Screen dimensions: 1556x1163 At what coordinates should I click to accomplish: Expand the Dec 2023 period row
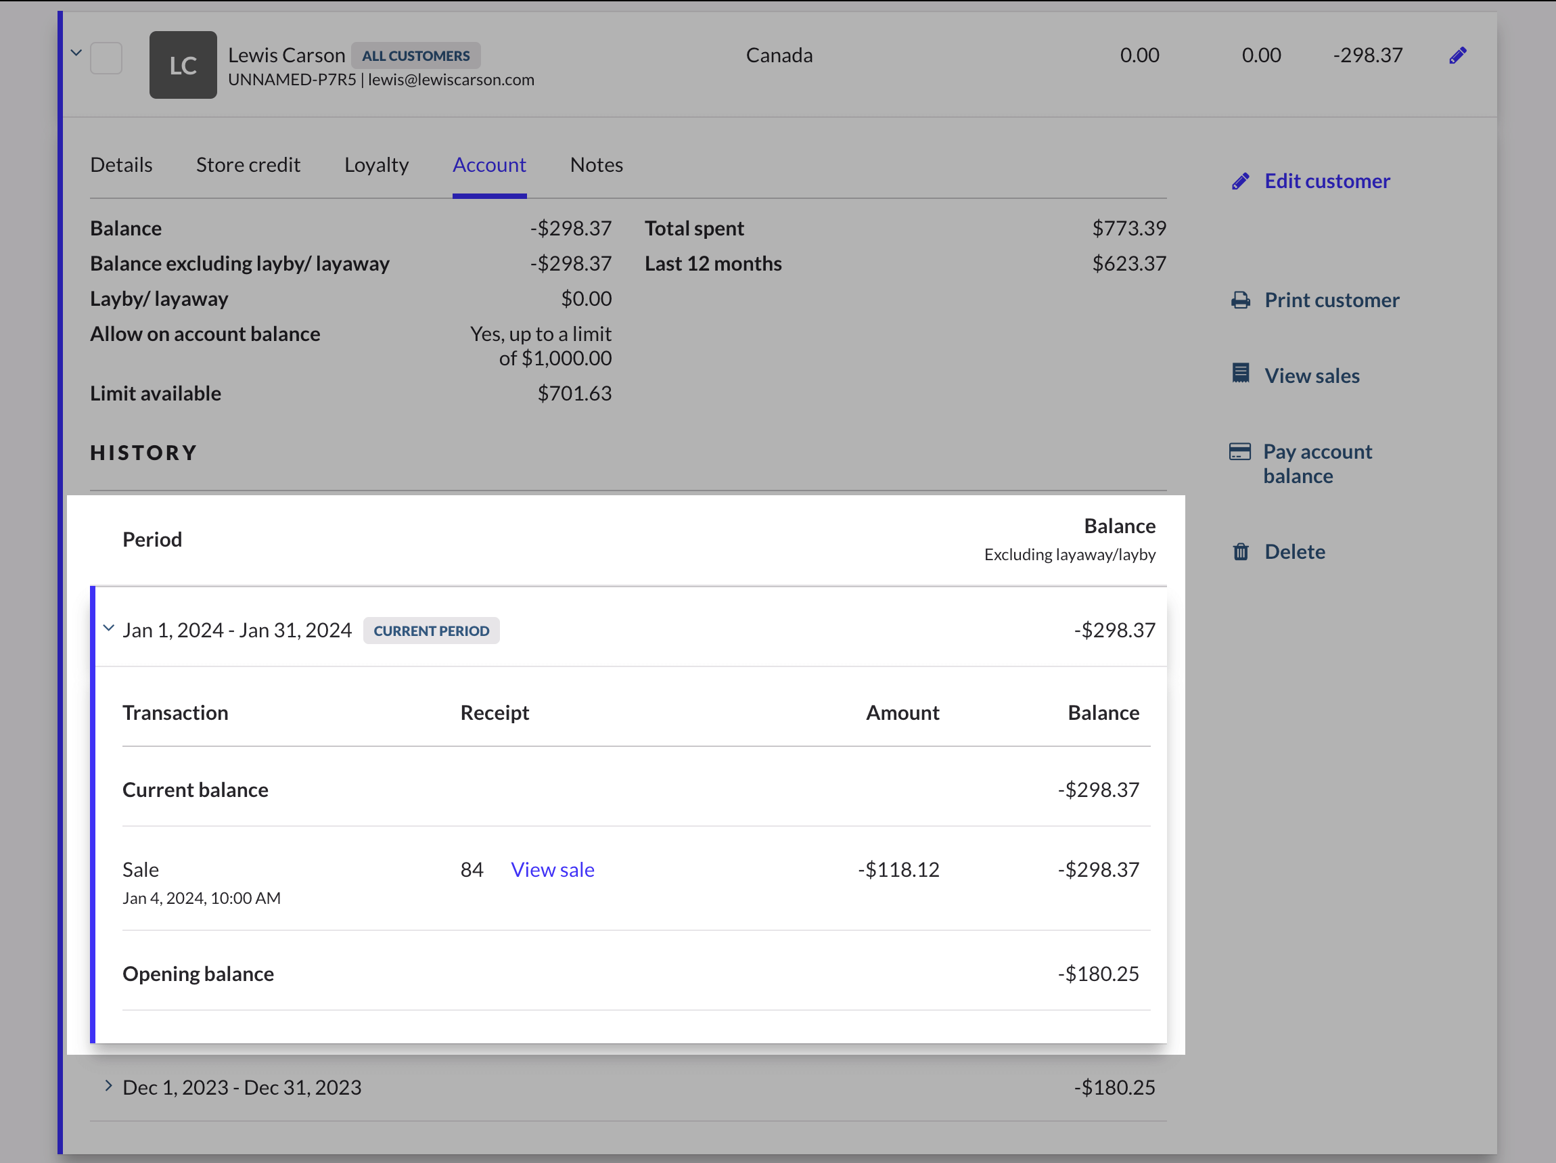pos(108,1086)
